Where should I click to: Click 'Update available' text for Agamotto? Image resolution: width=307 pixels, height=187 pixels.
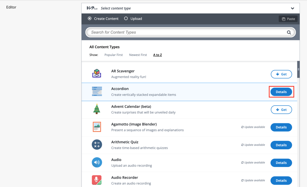coord(255,127)
